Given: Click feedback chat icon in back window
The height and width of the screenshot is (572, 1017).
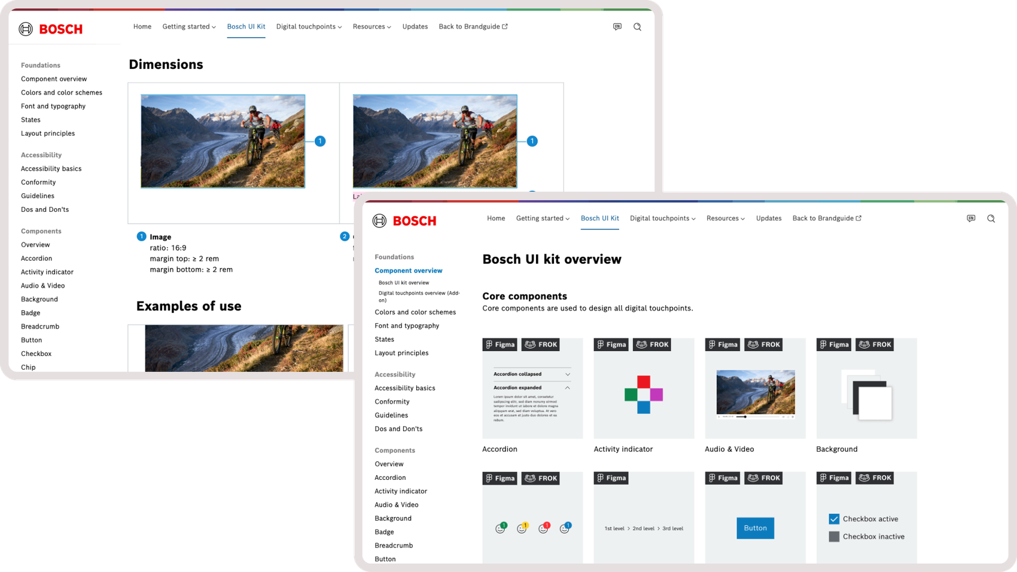Looking at the screenshot, I should [x=617, y=27].
